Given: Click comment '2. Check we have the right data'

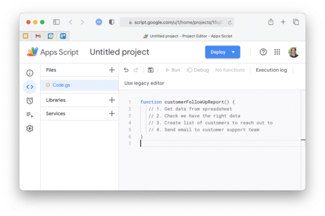Looking at the screenshot, I should click(194, 116).
